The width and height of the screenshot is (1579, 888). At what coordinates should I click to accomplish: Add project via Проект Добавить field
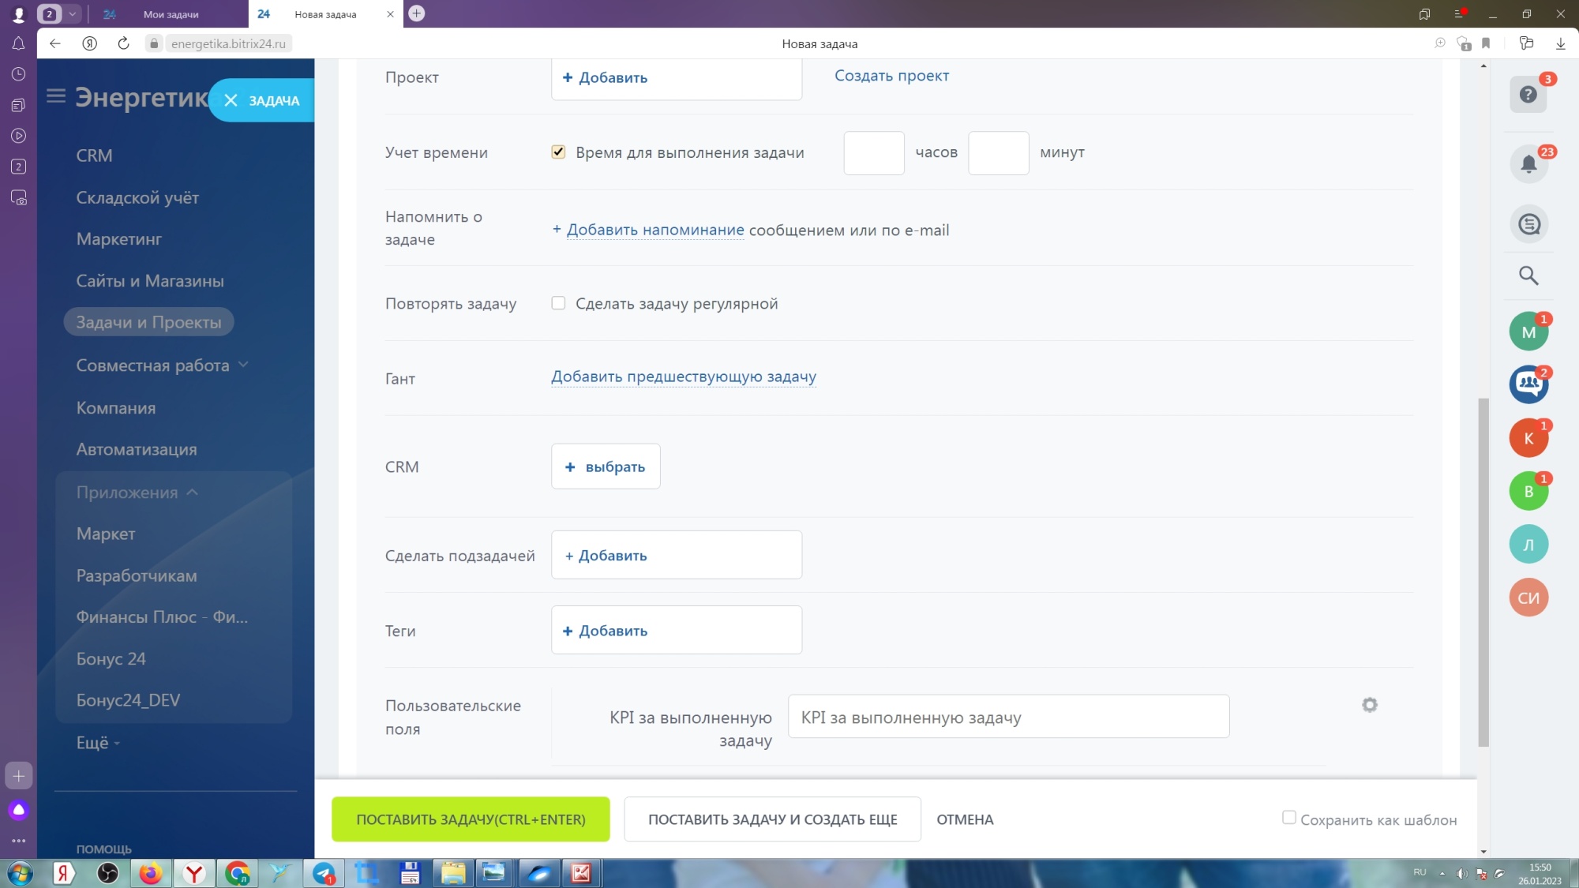point(677,77)
